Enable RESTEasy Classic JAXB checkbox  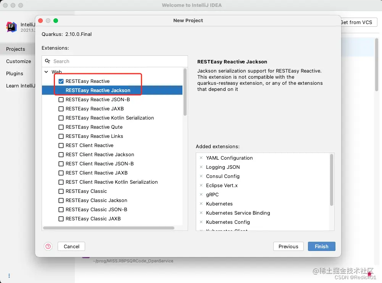click(61, 219)
